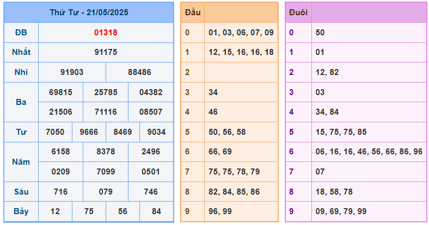
Task: Select Đầu row 0 values 01, 03, 06, 07, 09
Action: tap(241, 33)
